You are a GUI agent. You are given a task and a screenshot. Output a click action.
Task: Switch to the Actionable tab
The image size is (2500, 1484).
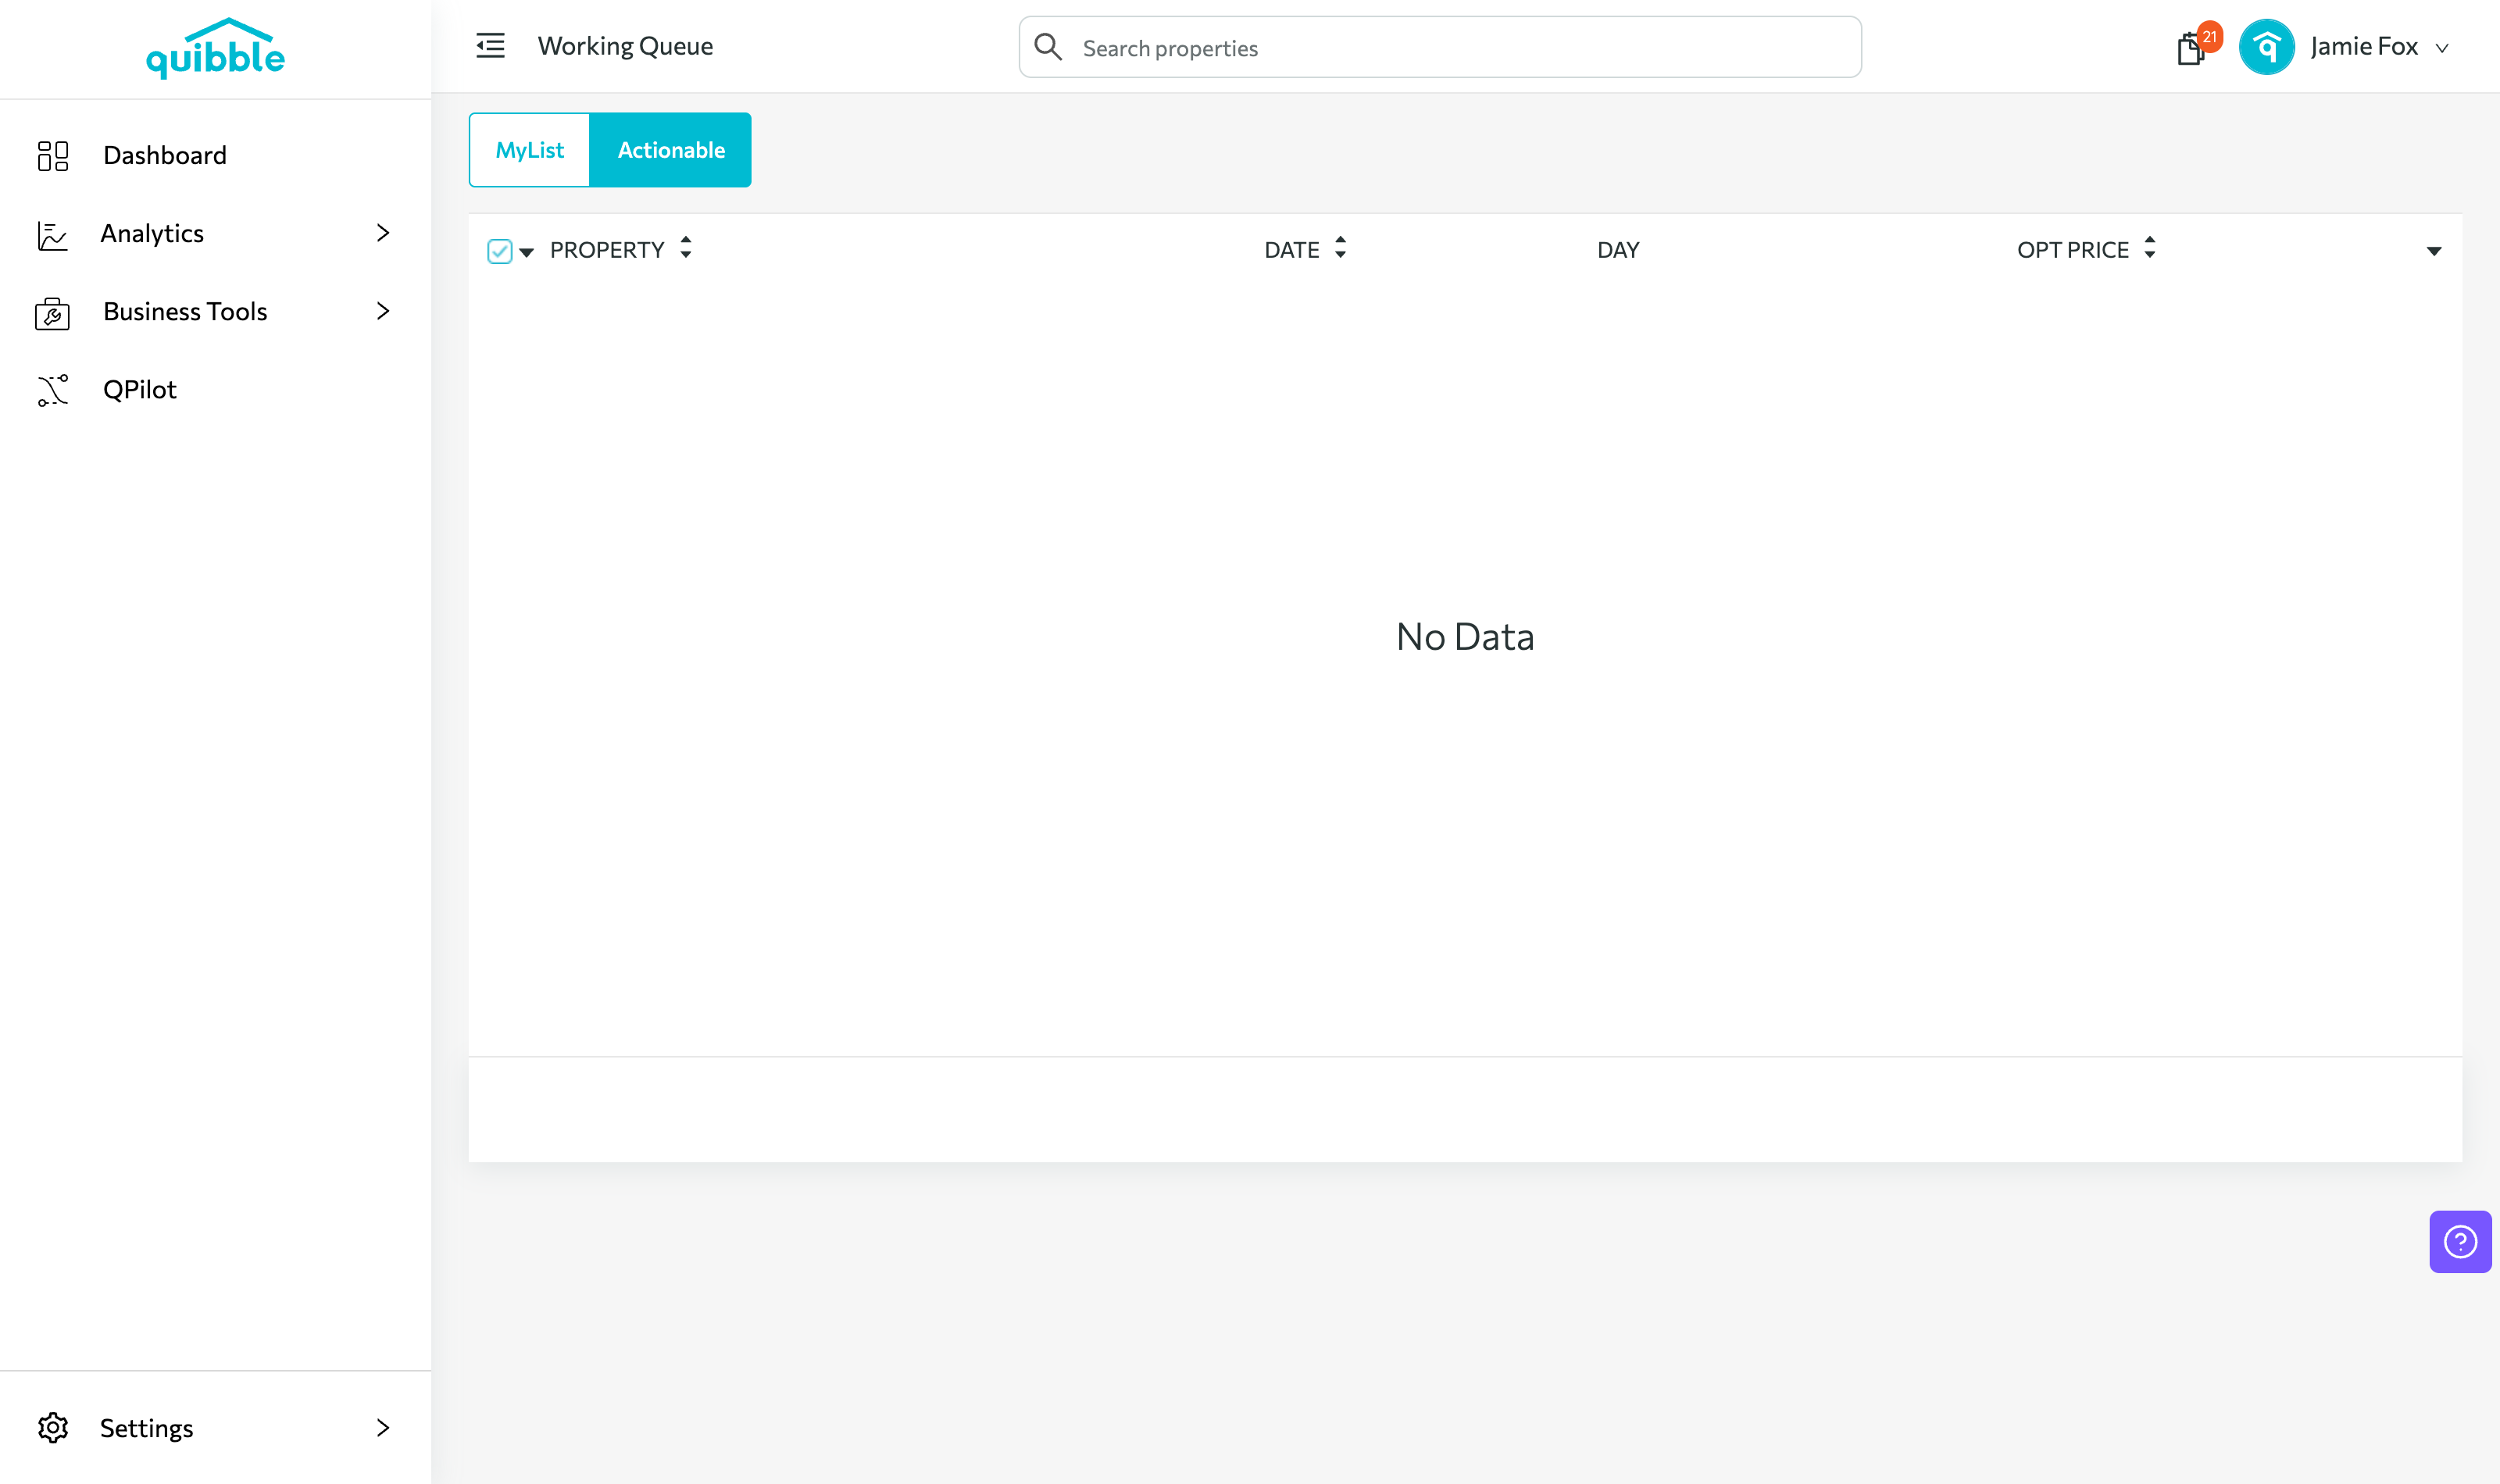[671, 150]
